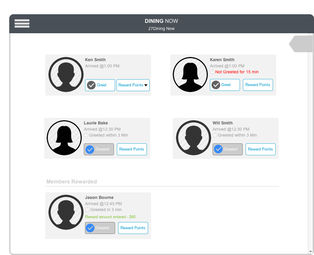Screen dimensions: 314x255
Task: Toggle Greeted status for Jason Bourne
Action: pyautogui.click(x=100, y=228)
